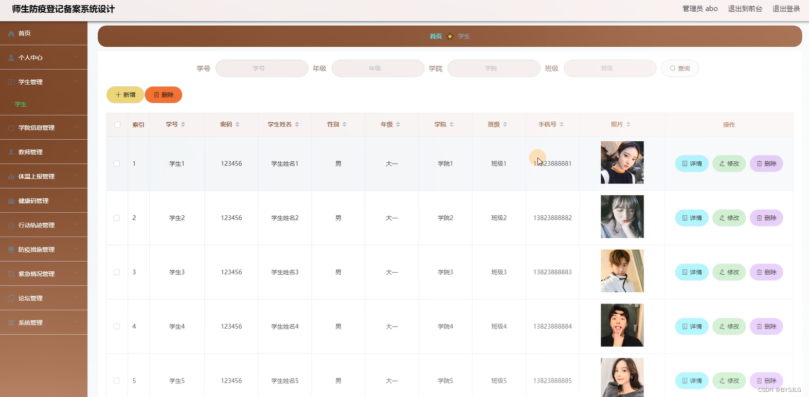This screenshot has height=397, width=809.
Task: Click the icon beside 学院信息管理
Action: [x=11, y=128]
